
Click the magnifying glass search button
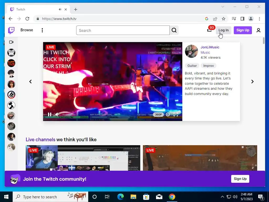(174, 31)
